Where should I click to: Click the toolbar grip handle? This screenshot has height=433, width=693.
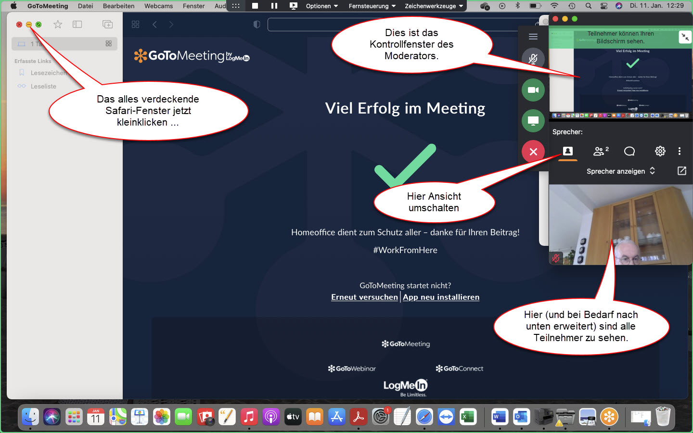[x=236, y=6]
